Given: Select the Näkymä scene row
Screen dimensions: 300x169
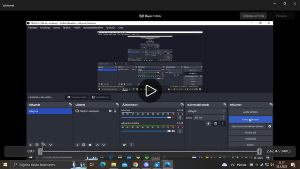Looking at the screenshot, I should pos(49,111).
